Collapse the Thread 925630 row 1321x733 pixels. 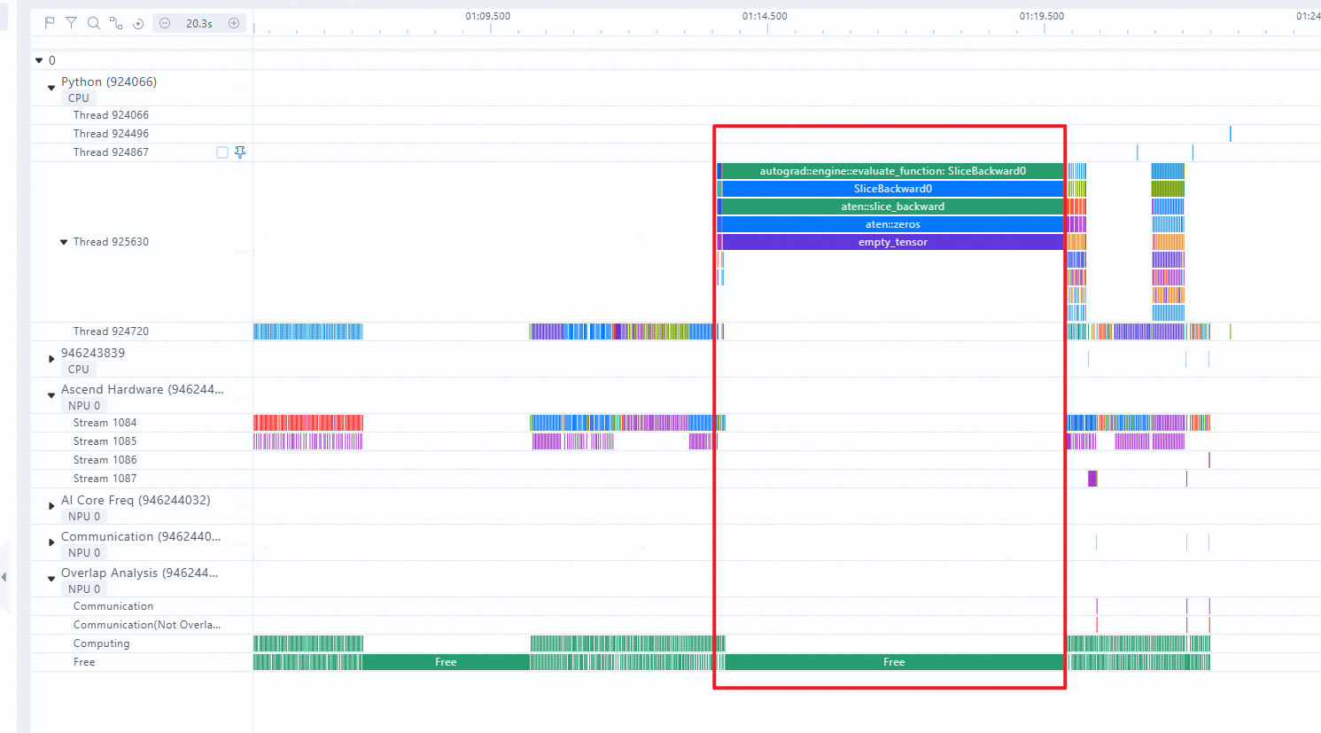point(64,242)
